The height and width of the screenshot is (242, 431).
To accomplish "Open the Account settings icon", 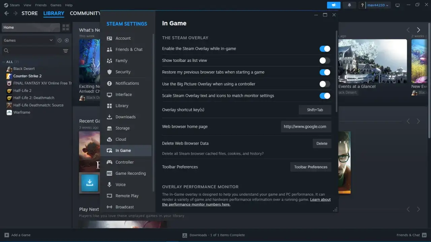I will pyautogui.click(x=109, y=38).
